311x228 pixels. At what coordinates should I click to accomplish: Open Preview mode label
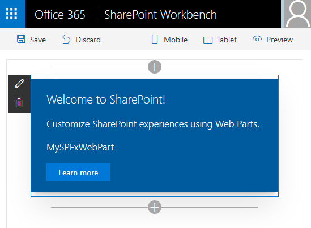tap(279, 40)
